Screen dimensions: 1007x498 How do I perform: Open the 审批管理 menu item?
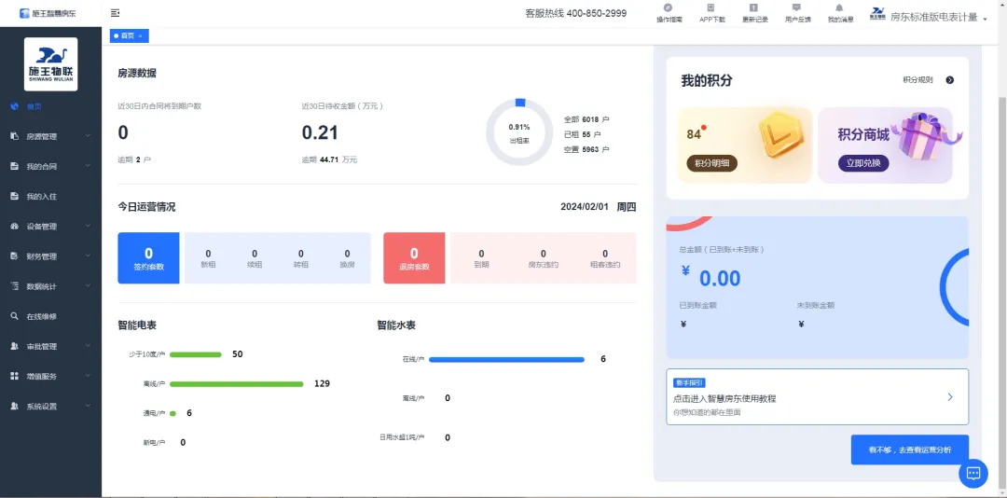(x=50, y=346)
